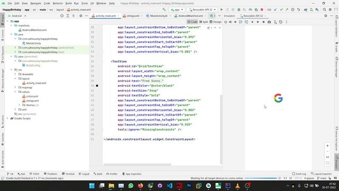
Task: Open the File menu
Action: (10, 3)
